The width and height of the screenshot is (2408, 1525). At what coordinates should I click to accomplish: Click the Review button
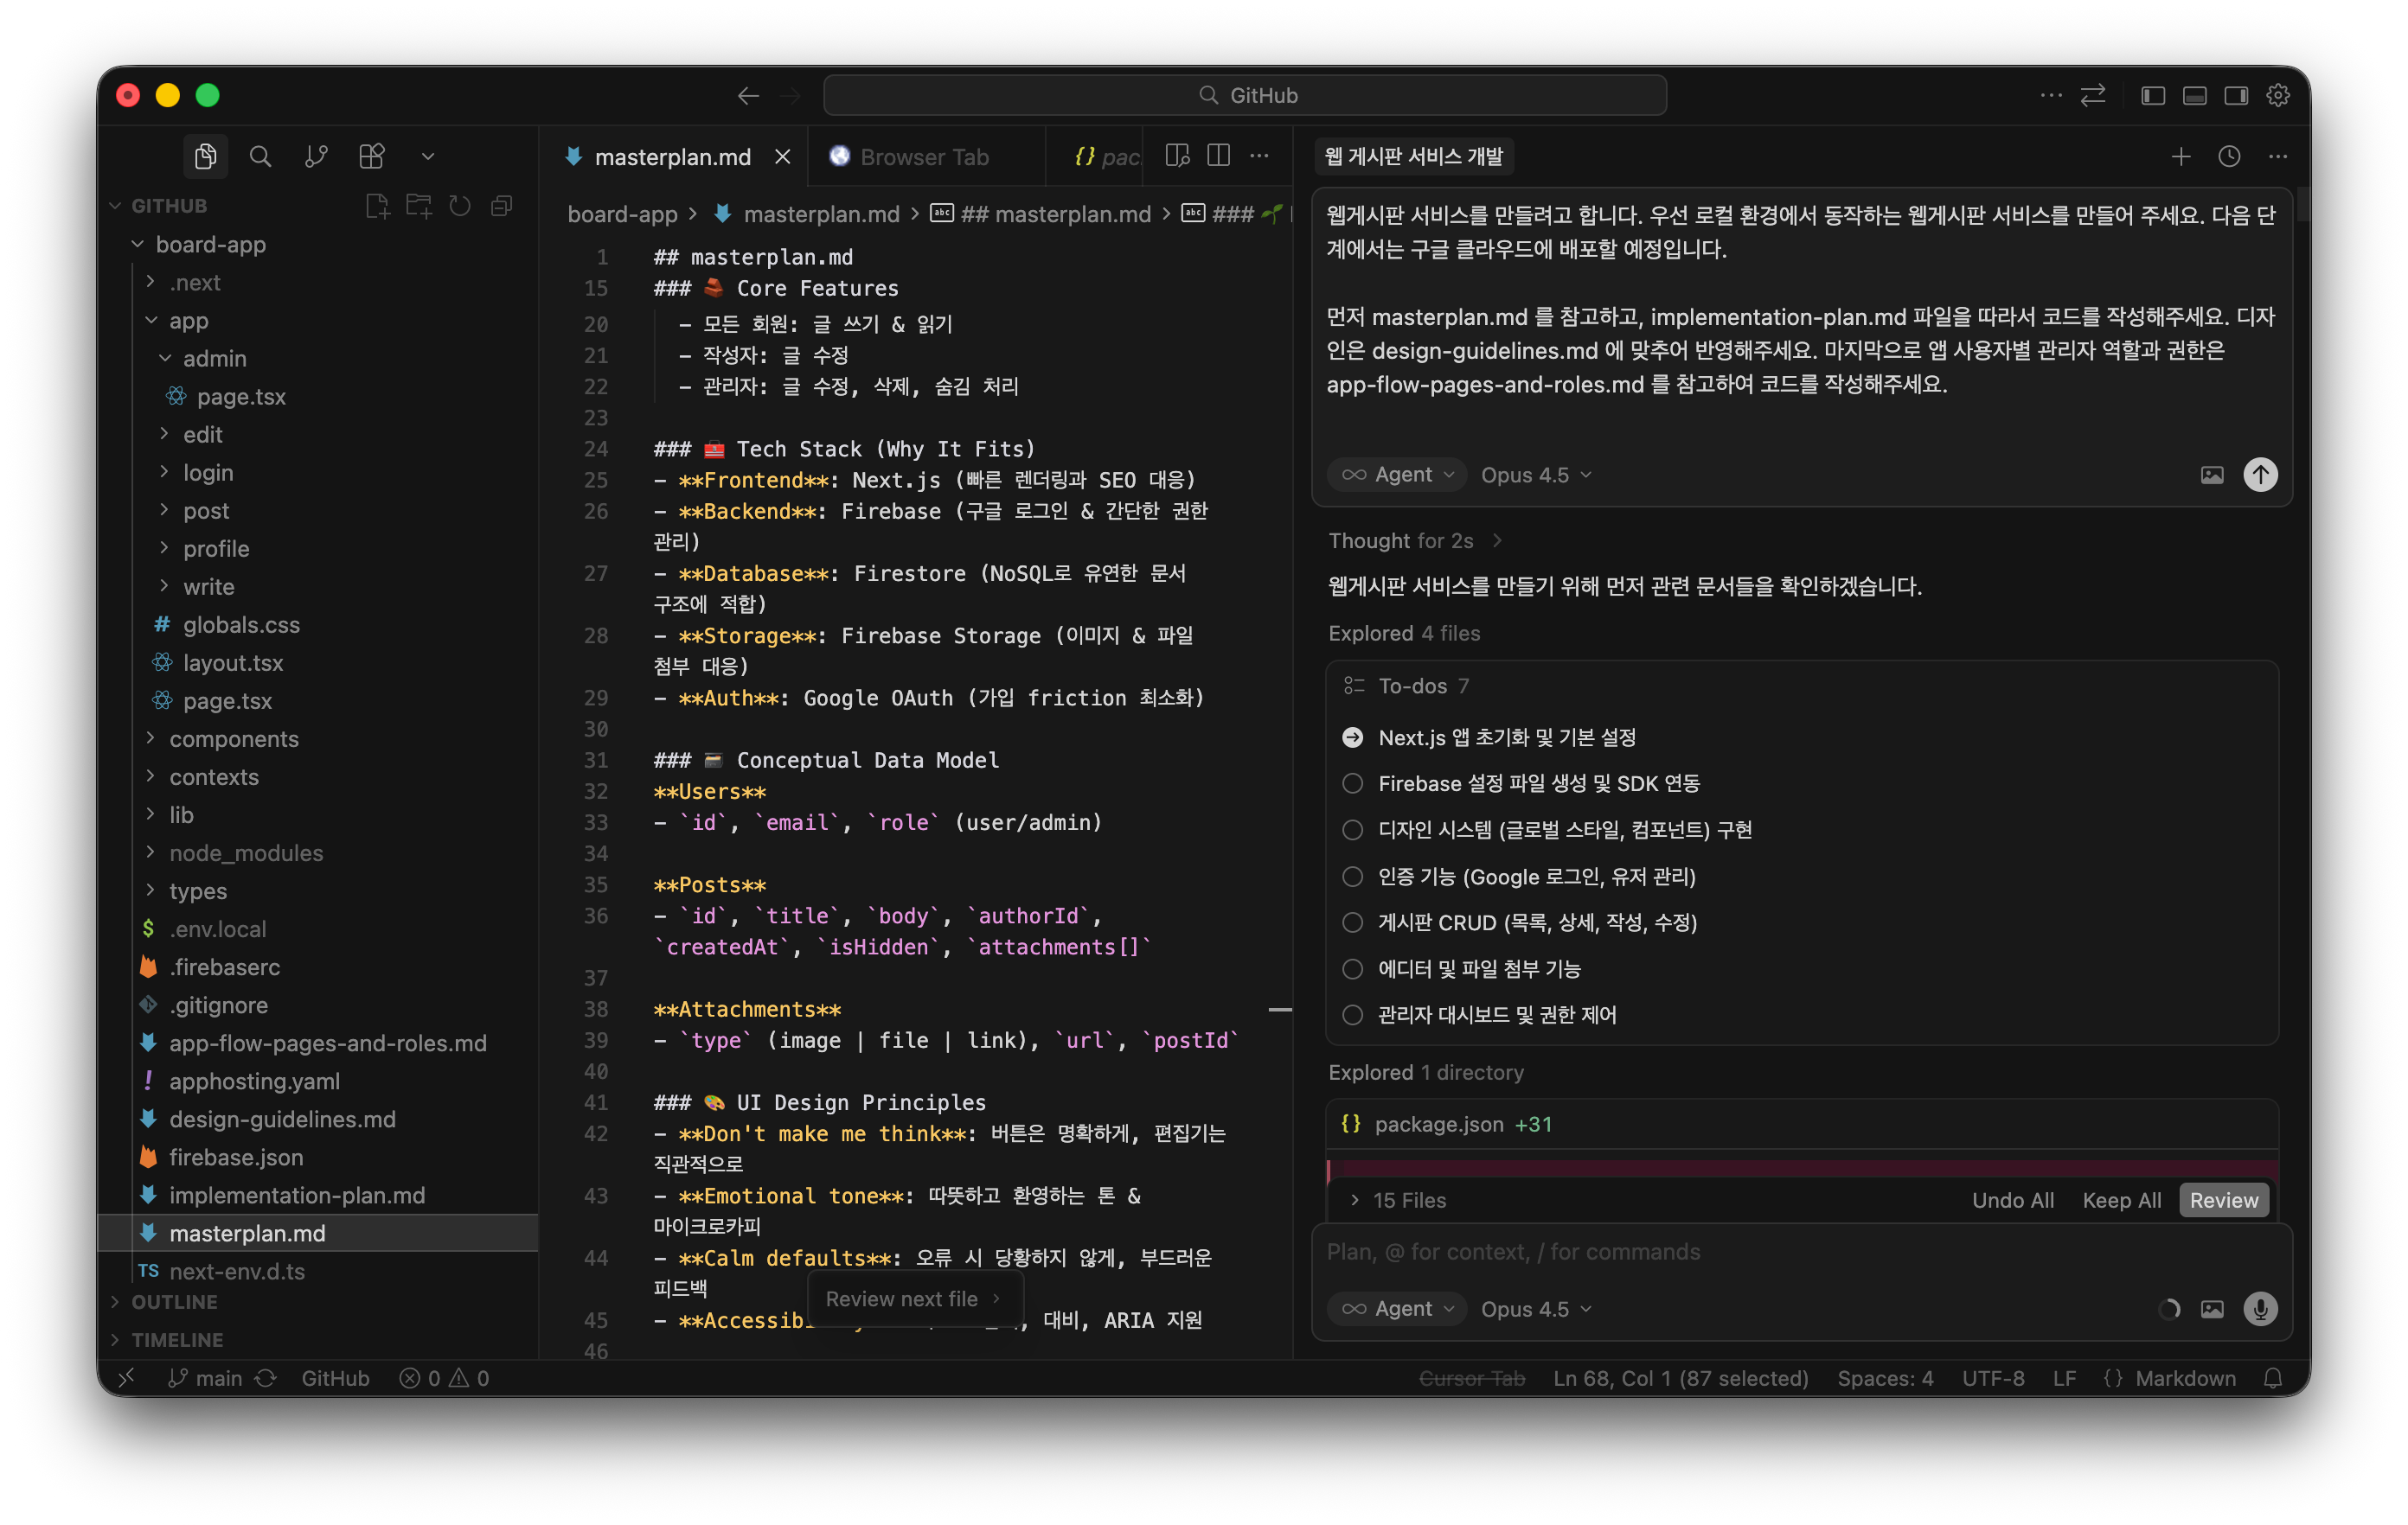tap(2223, 1200)
